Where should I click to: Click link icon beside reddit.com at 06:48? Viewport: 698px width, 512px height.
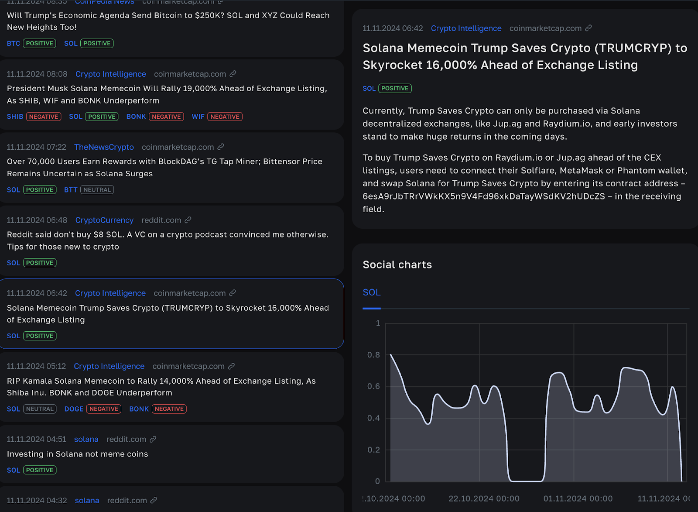(x=188, y=220)
